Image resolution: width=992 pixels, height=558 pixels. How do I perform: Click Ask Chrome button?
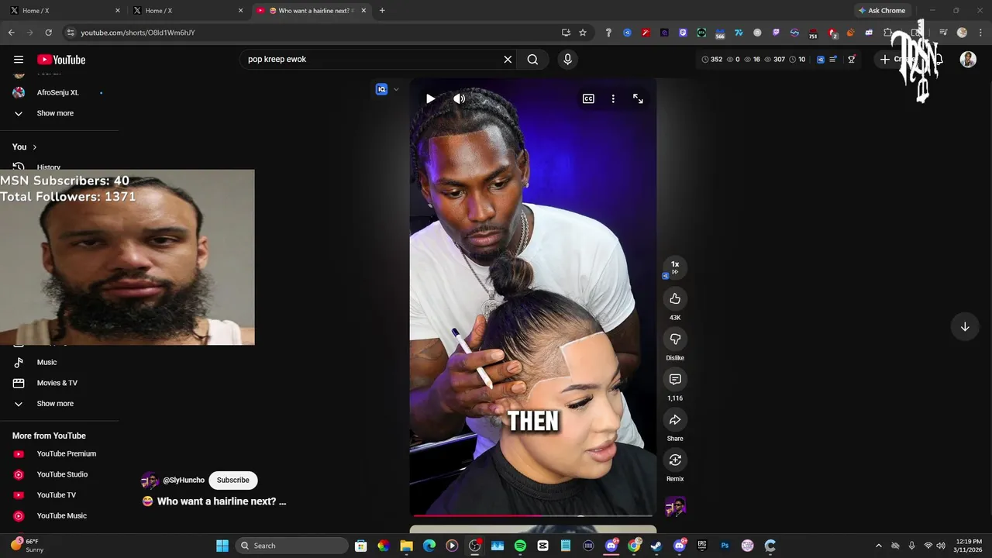click(882, 11)
